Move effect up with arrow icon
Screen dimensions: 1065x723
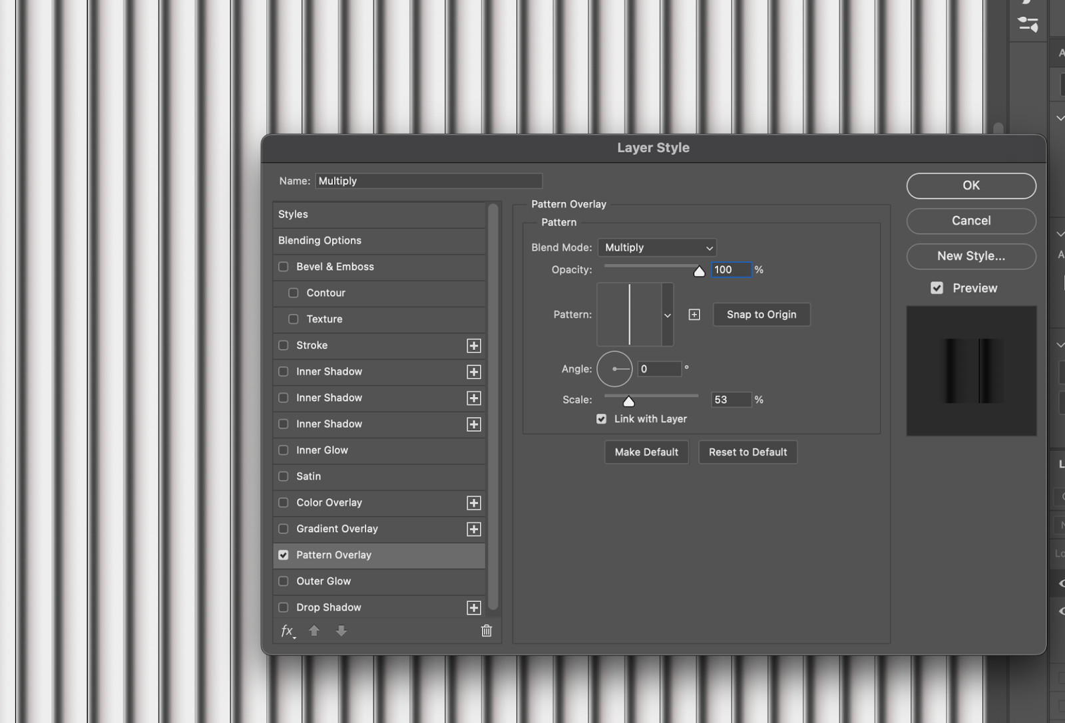(x=314, y=631)
